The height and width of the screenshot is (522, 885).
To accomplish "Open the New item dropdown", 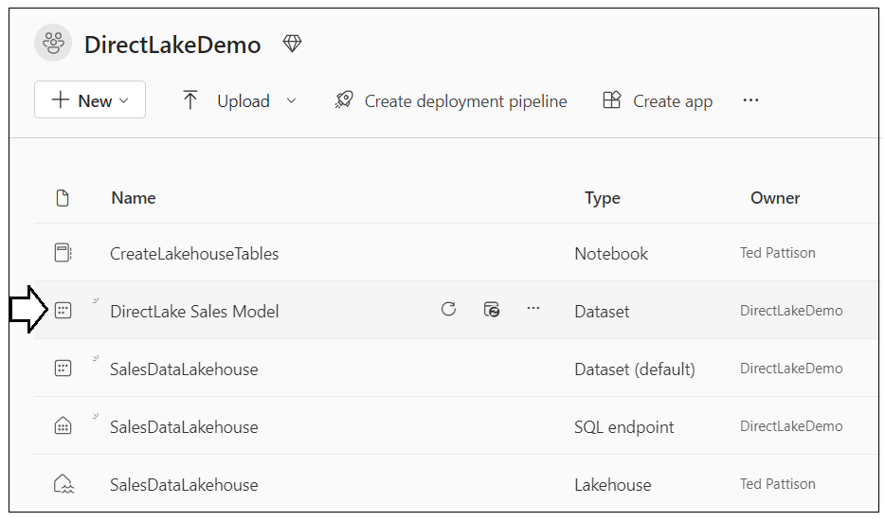I will click(90, 100).
